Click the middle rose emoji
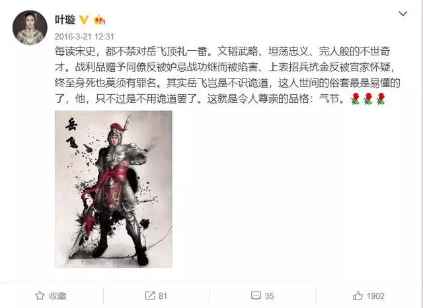Screen dimensions: 423x308 [x=368, y=99]
